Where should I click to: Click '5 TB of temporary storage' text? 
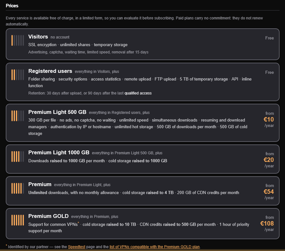(x=204, y=79)
